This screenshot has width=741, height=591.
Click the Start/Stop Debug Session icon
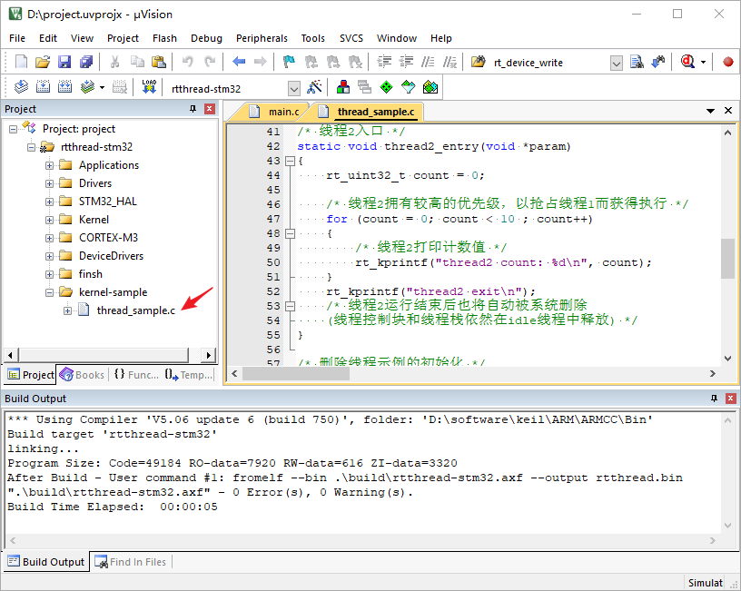pos(687,62)
